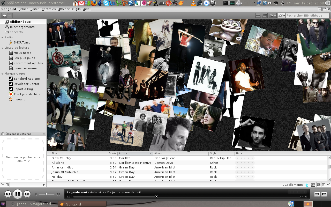Open the Contrôles menu

[49, 9]
